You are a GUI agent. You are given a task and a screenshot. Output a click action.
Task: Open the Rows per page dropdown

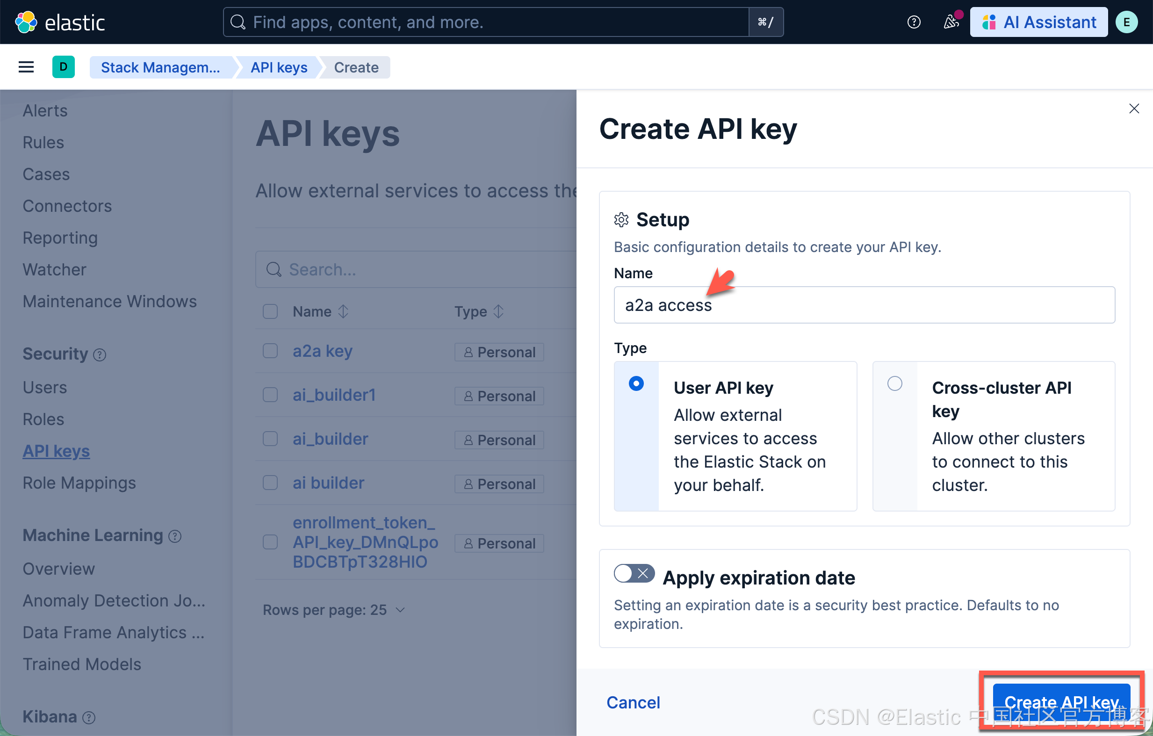coord(334,610)
